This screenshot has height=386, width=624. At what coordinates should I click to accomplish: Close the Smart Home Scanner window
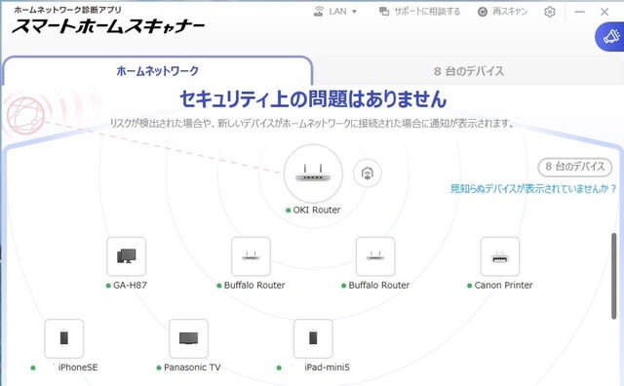coord(604,12)
